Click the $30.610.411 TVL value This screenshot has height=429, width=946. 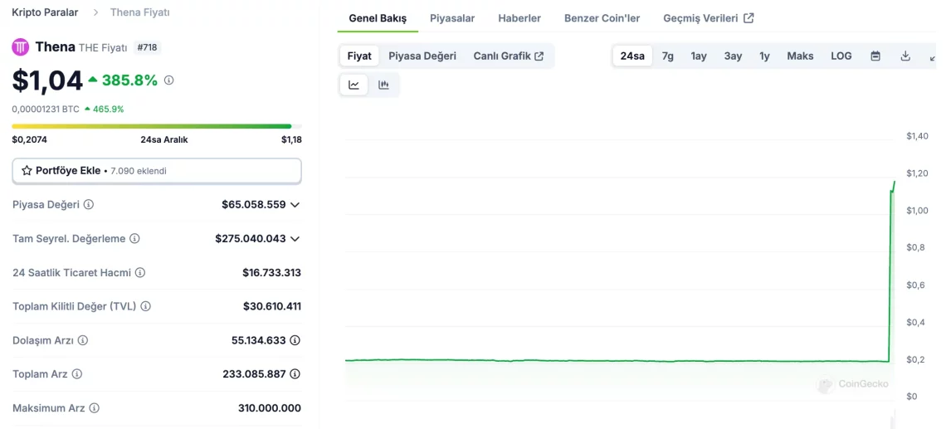[x=272, y=306]
